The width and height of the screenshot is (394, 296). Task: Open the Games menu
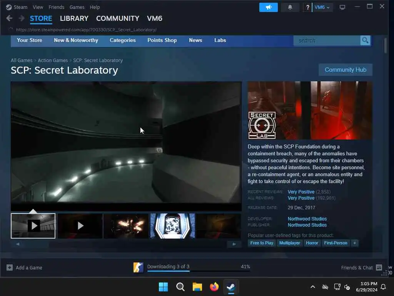coord(77,7)
